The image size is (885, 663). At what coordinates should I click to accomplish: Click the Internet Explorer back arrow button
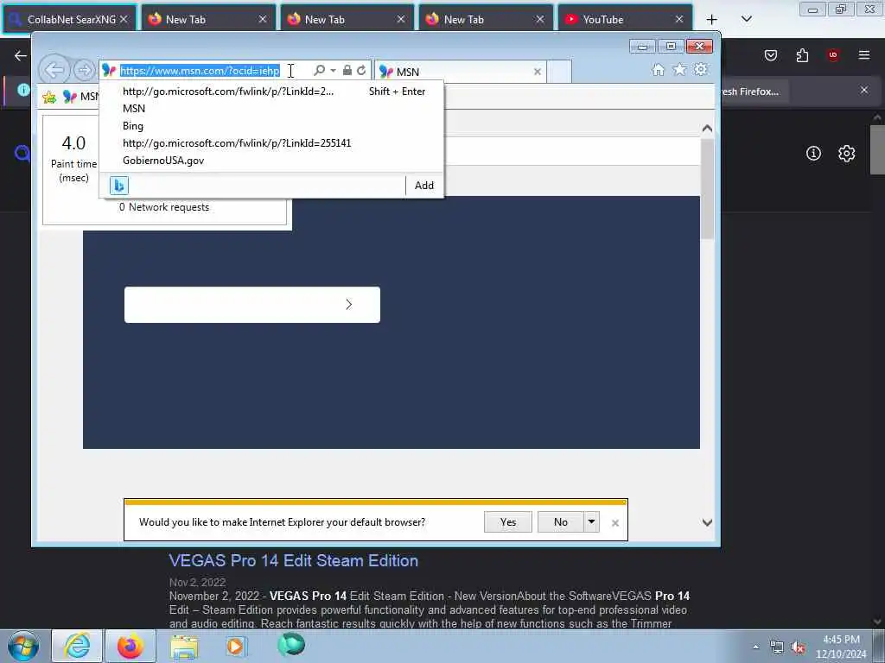click(54, 71)
